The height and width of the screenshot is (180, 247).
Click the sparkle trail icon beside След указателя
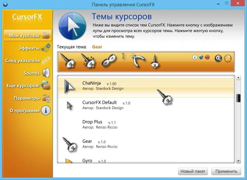(x=46, y=61)
